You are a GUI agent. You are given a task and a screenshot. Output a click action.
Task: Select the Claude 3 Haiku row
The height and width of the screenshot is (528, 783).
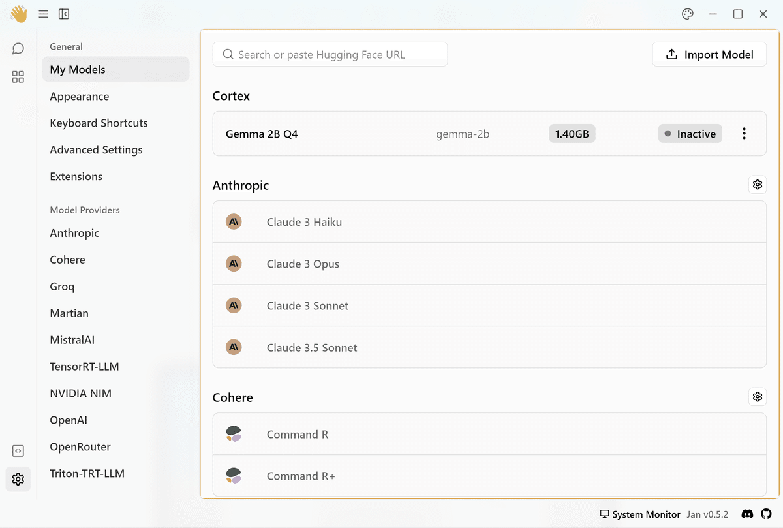coord(489,222)
